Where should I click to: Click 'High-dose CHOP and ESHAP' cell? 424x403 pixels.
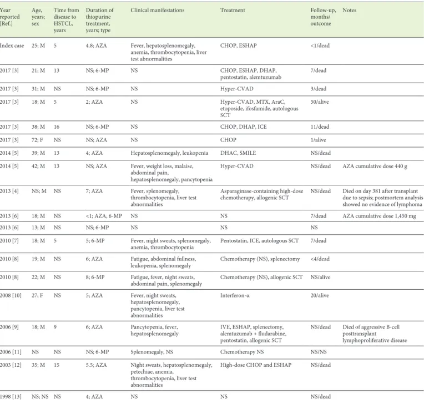255,365
